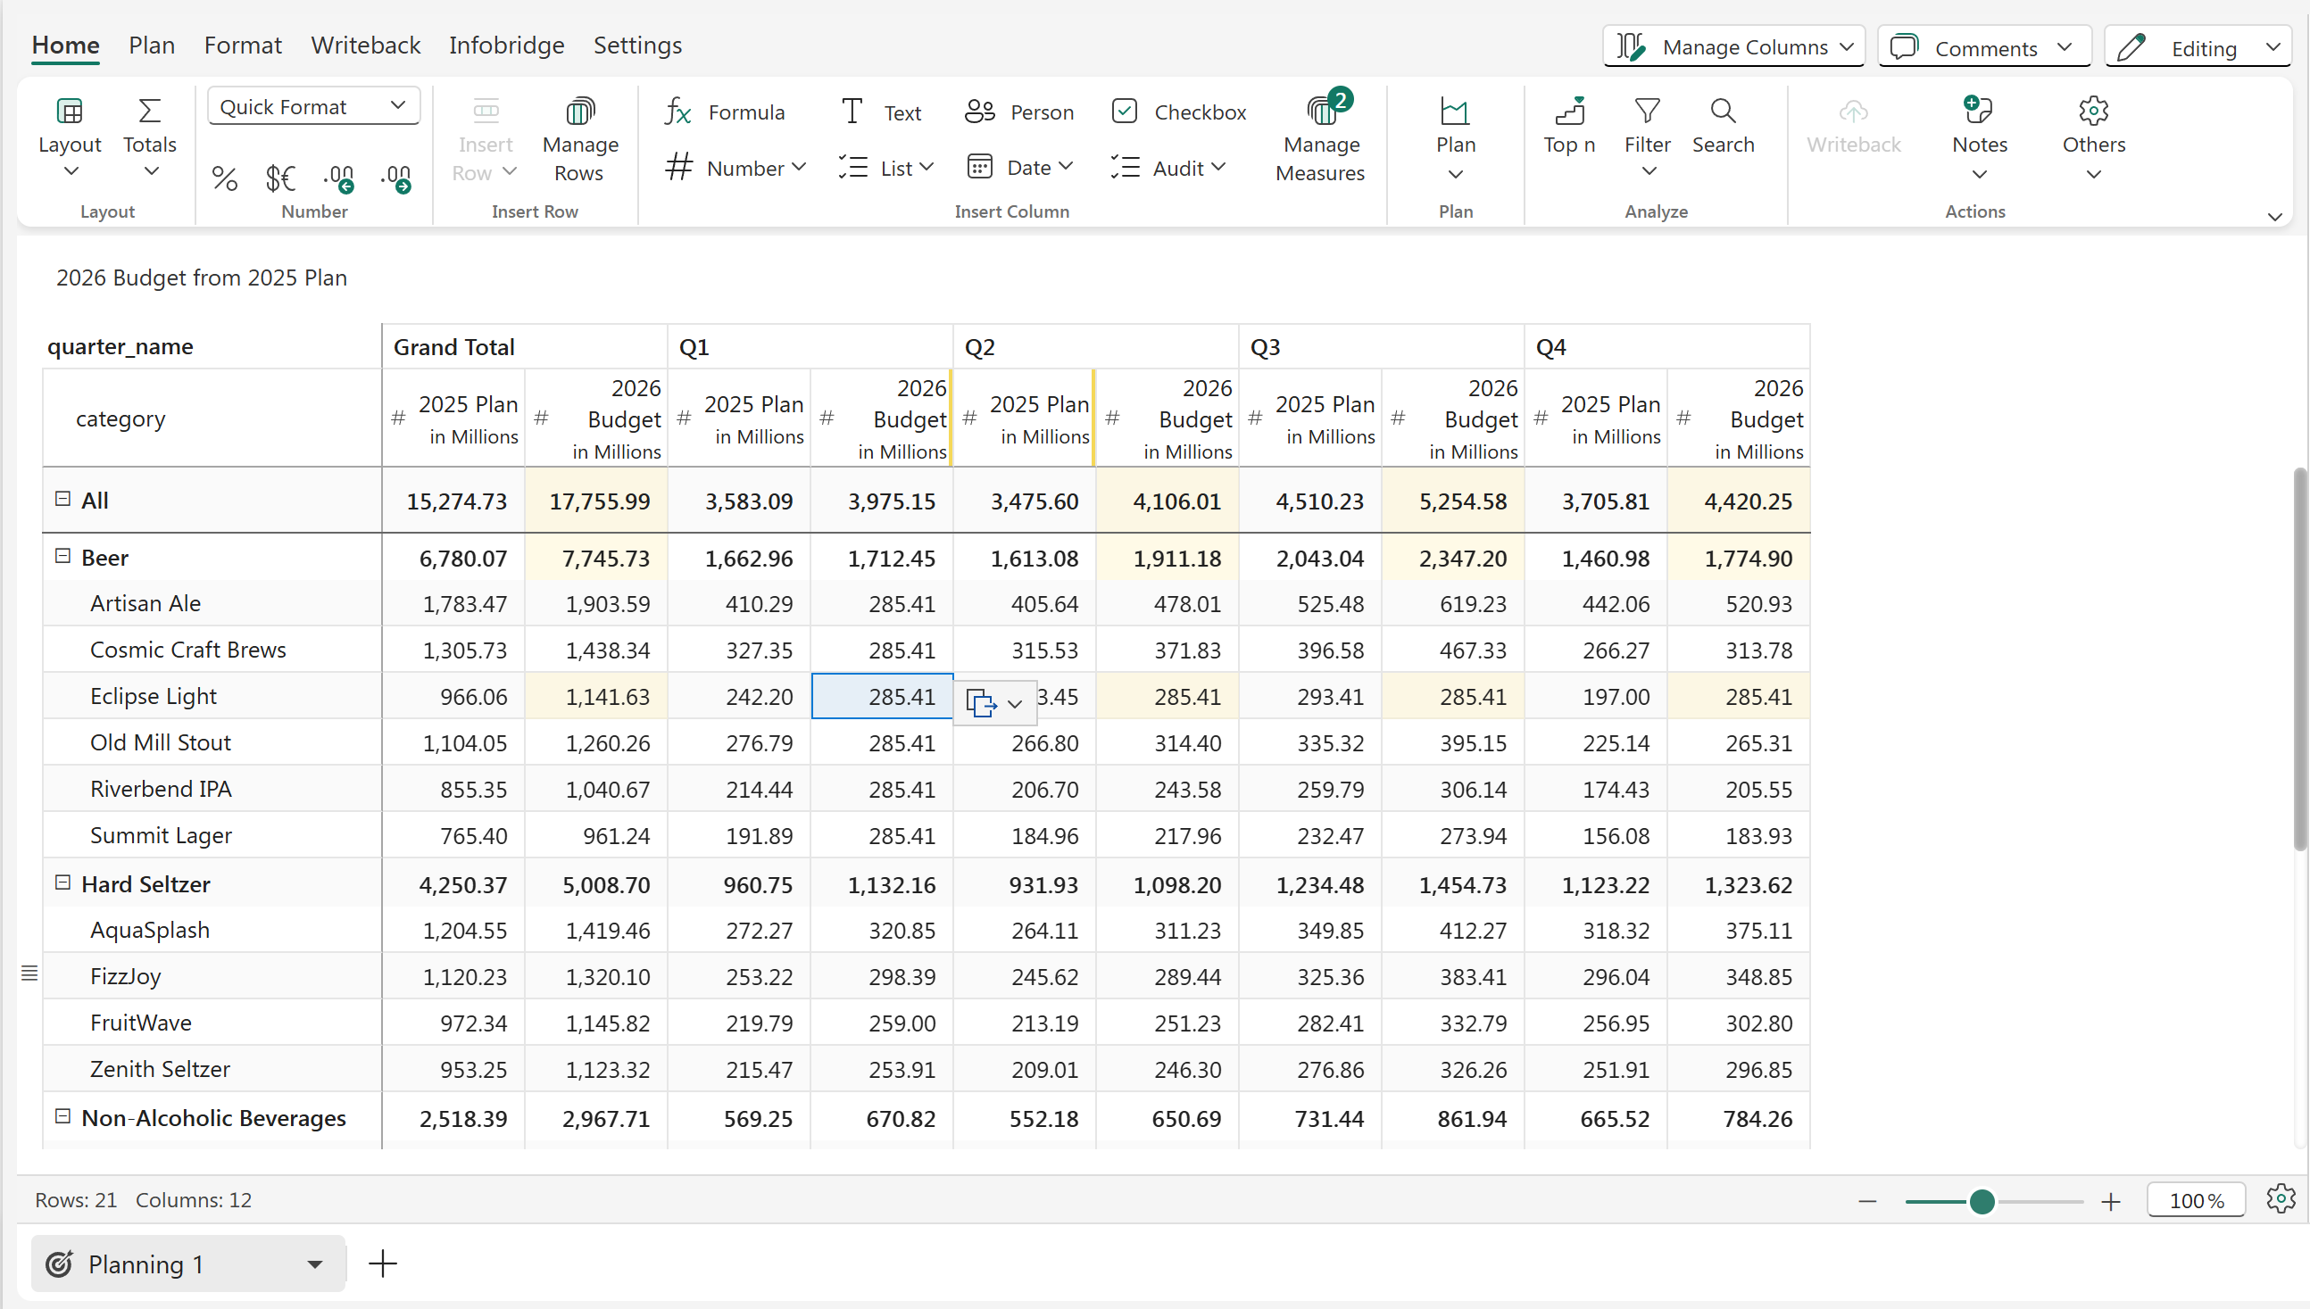2310x1309 pixels.
Task: Open the Quick Format dropdown
Action: (313, 107)
